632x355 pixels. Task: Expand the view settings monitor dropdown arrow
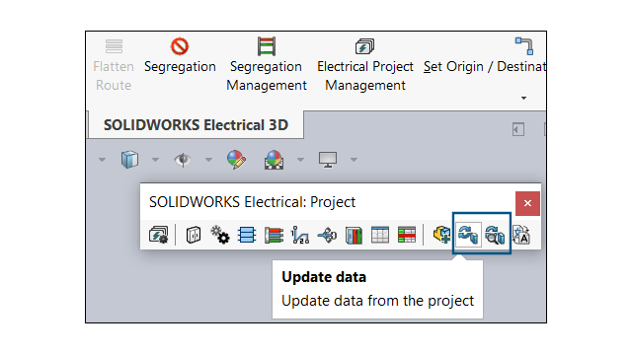point(354,160)
